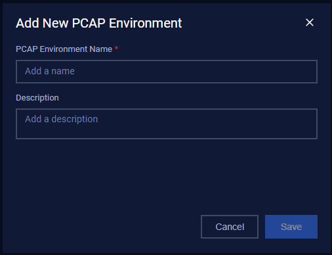Select the Description label text
332x255 pixels.
coord(37,98)
